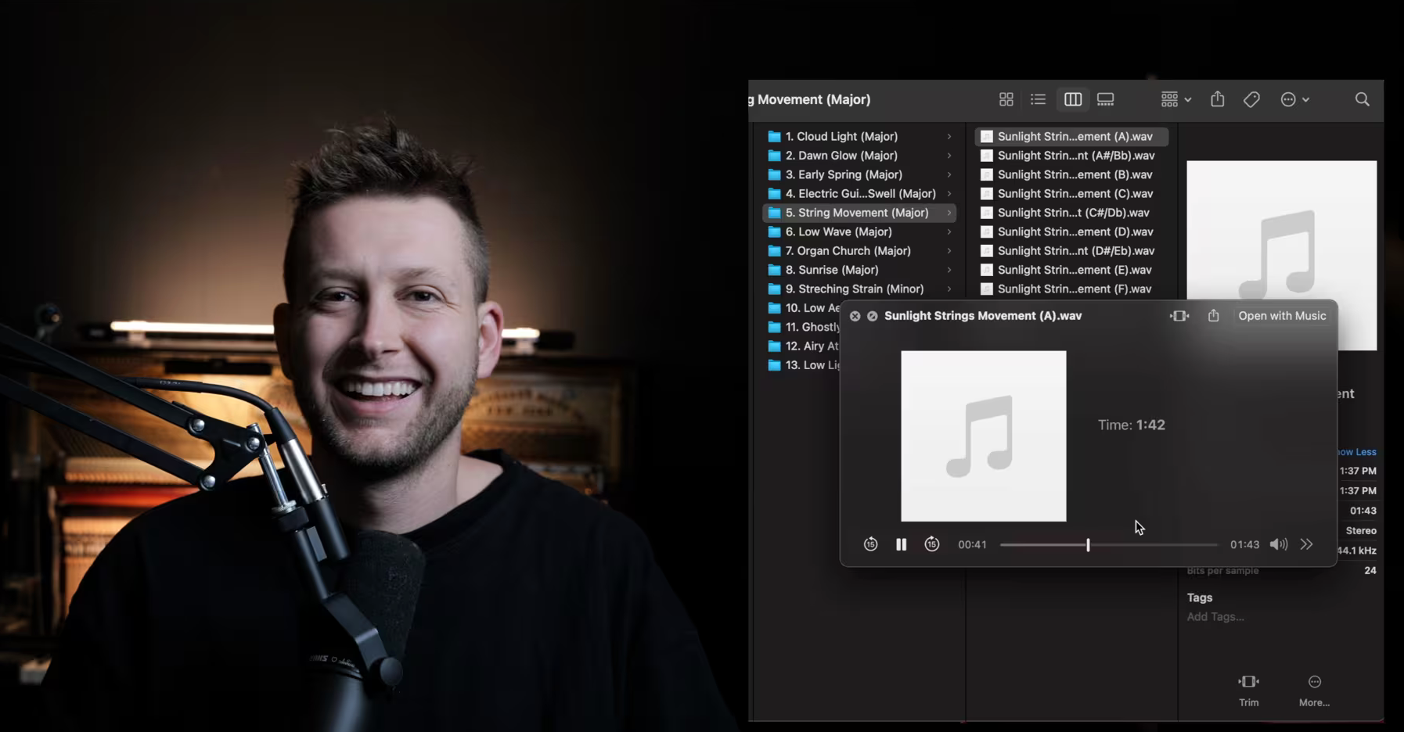Select file Sunlight Strin...ement (F).wav
1404x732 pixels.
(1071, 289)
